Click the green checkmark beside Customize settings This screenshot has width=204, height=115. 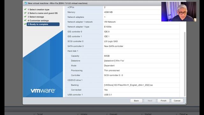(25, 20)
